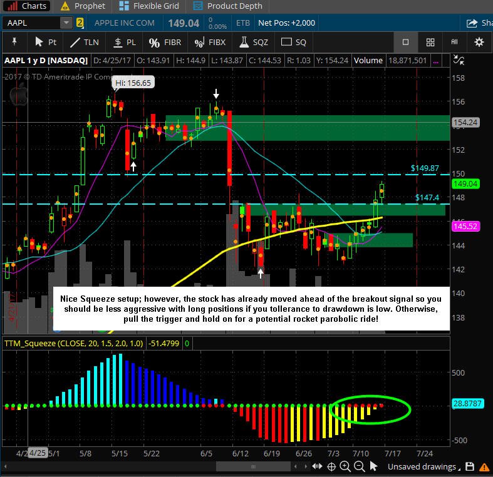Click the yellow linked-color number 2 icon
The height and width of the screenshot is (477, 493).
tap(80, 23)
